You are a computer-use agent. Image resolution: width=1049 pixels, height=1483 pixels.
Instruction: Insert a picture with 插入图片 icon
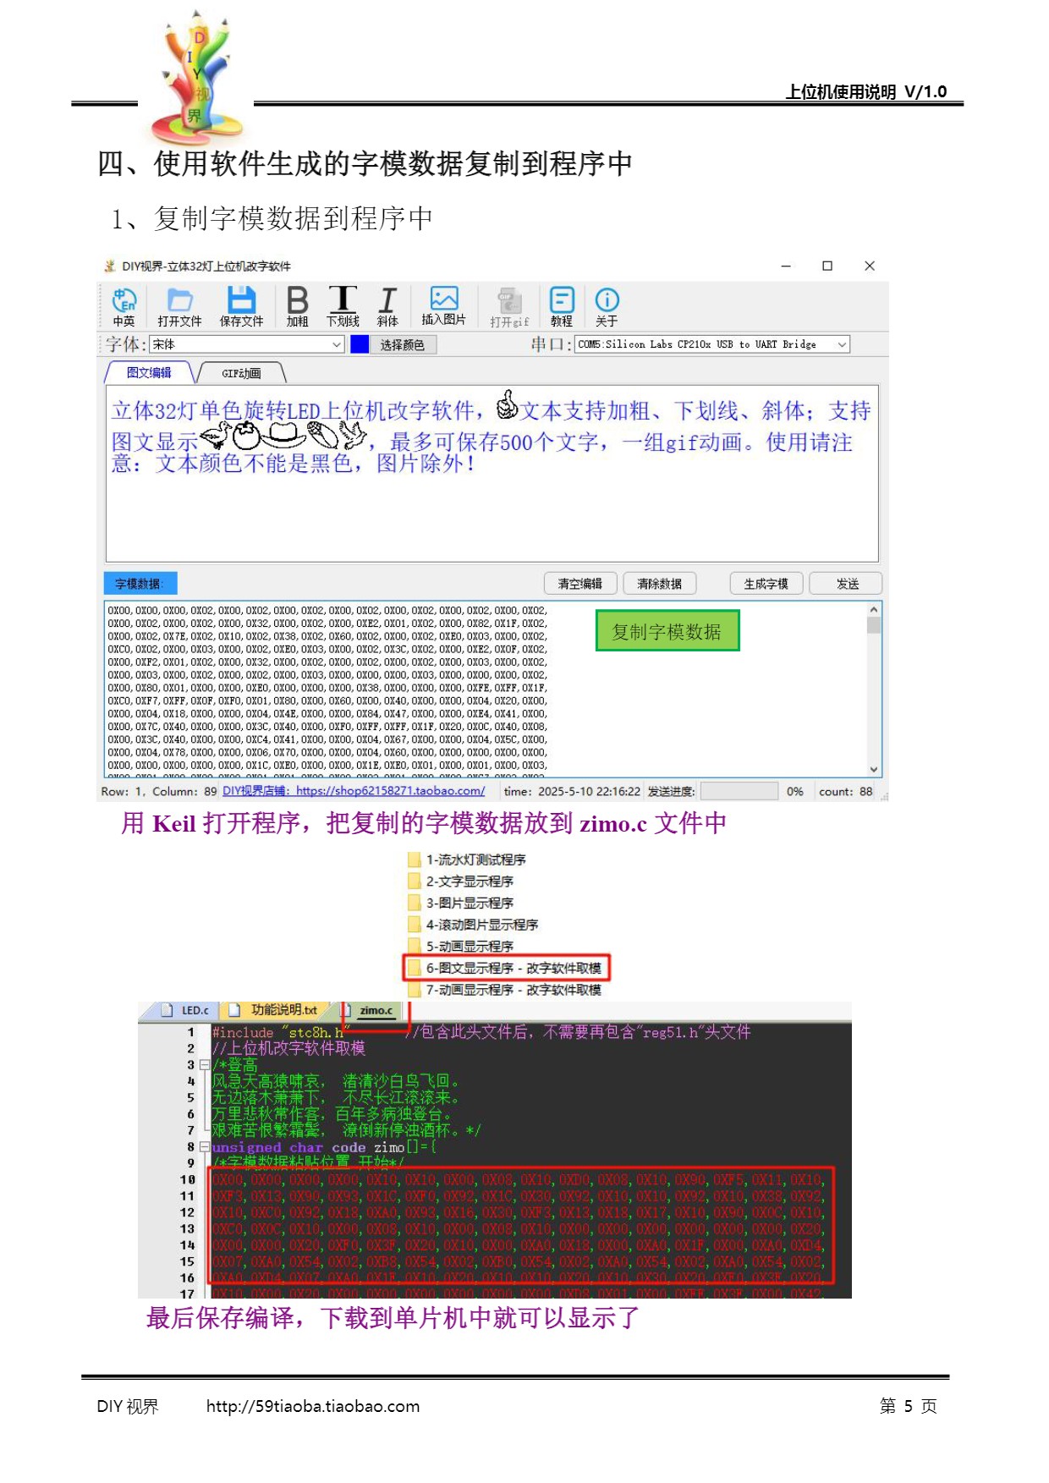tap(443, 305)
